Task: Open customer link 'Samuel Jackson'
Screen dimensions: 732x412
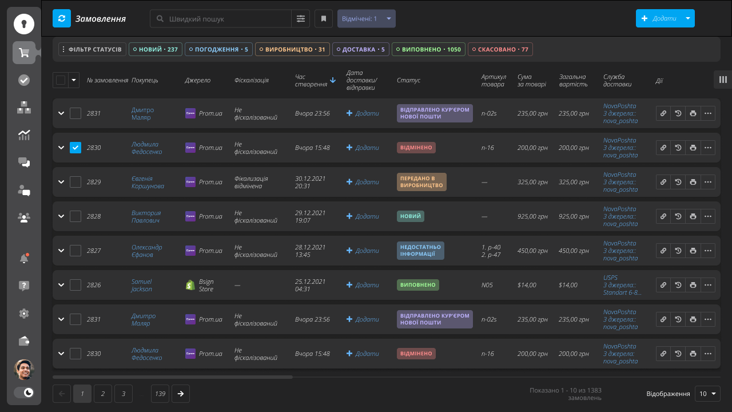Action: (x=142, y=285)
